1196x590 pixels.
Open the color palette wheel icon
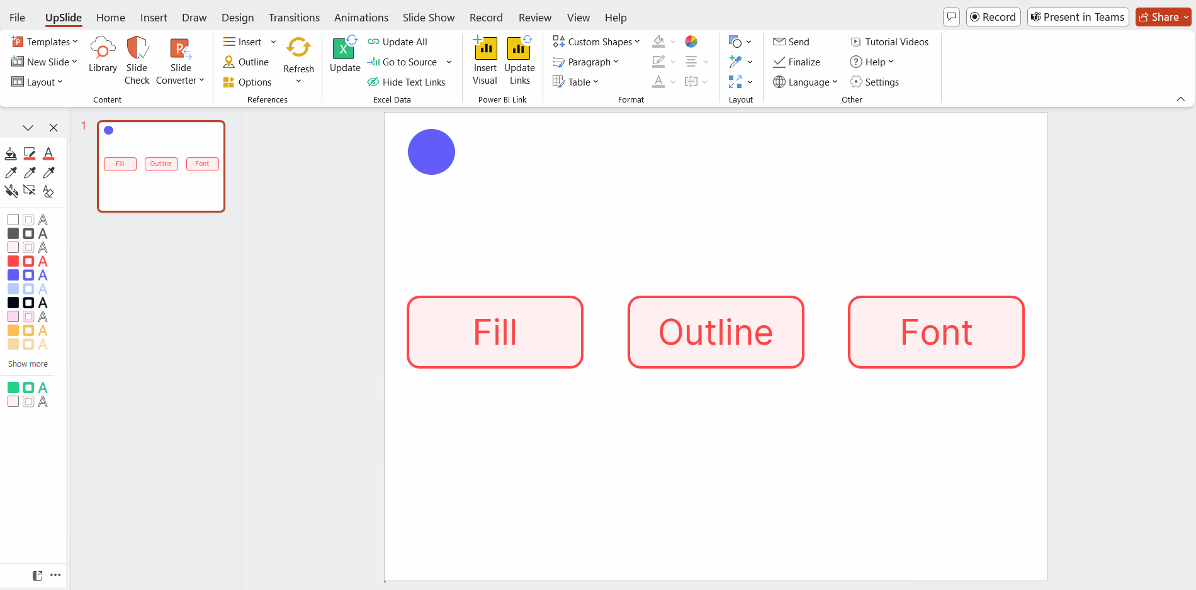pos(691,42)
